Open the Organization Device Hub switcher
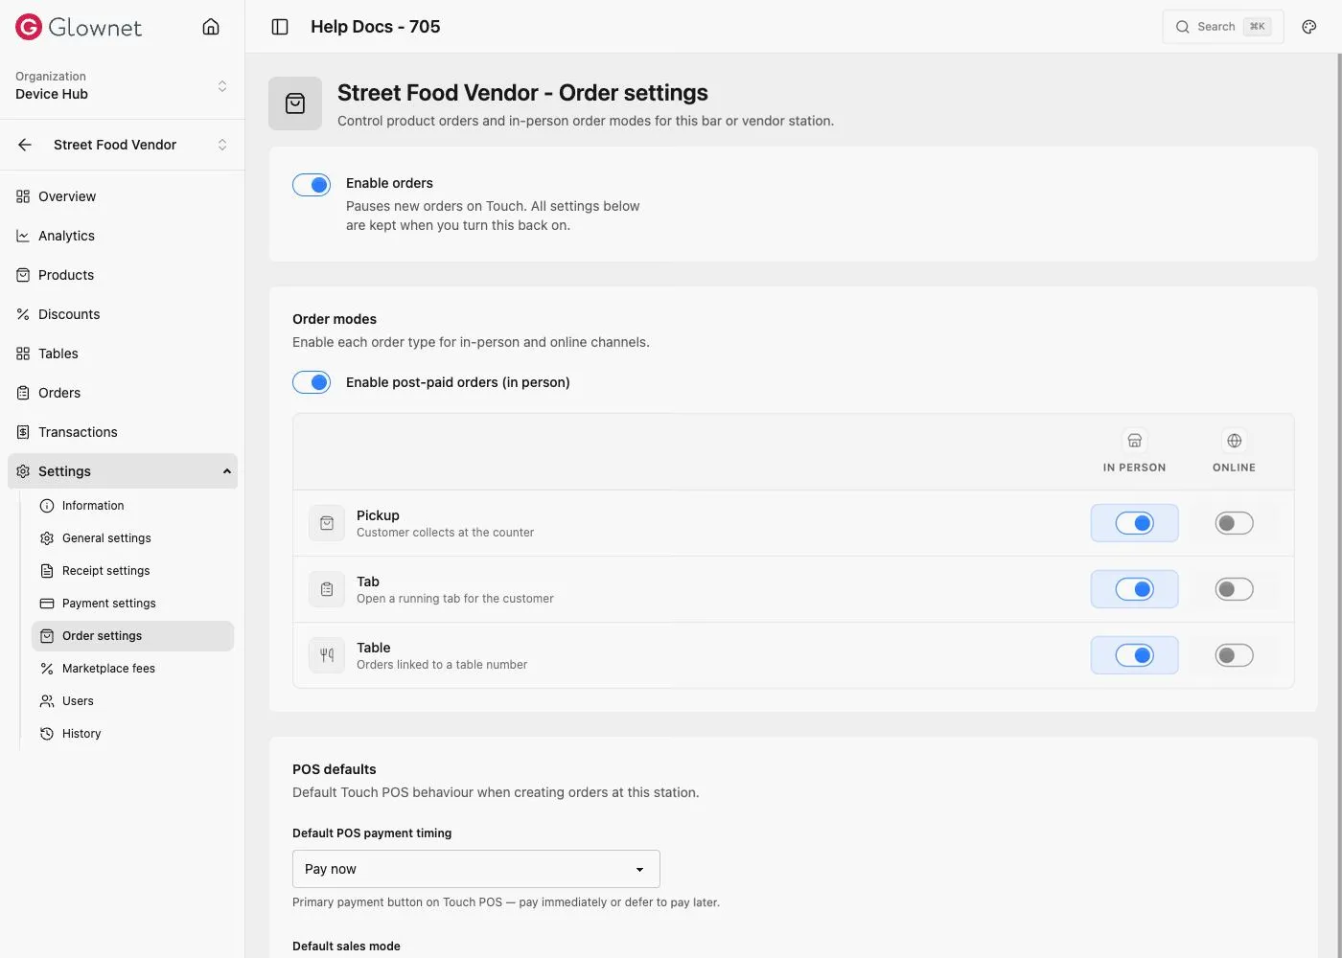This screenshot has height=958, width=1342. point(122,85)
